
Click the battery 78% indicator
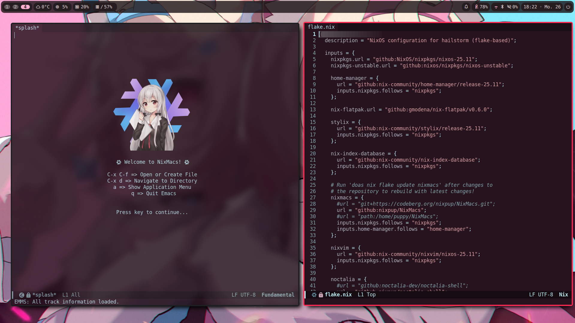click(481, 7)
